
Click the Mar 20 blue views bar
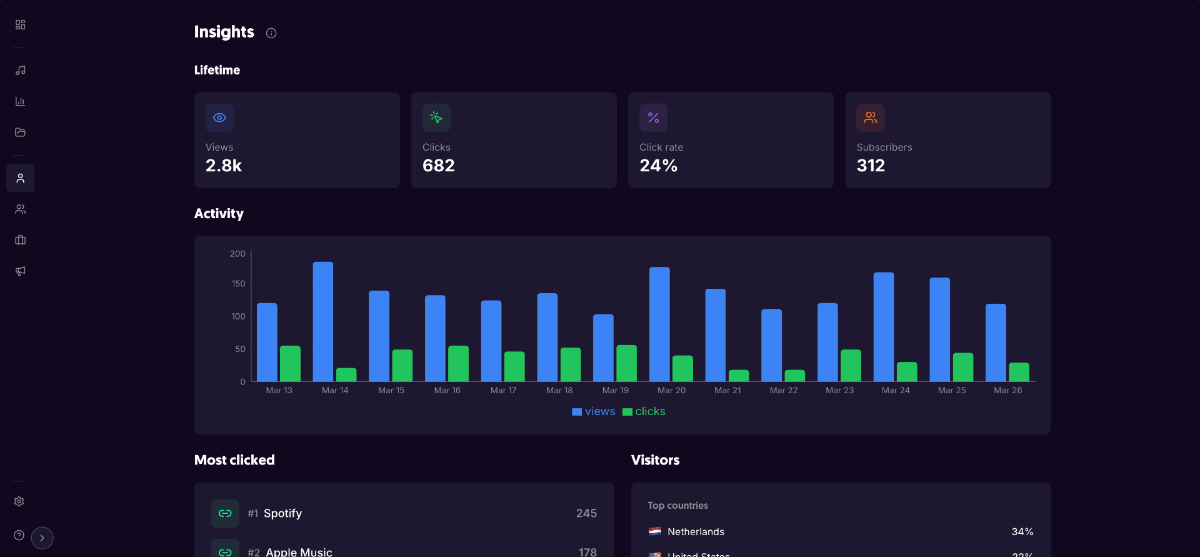pos(659,324)
